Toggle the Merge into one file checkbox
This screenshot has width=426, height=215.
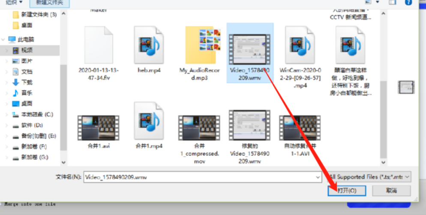[0, 204]
